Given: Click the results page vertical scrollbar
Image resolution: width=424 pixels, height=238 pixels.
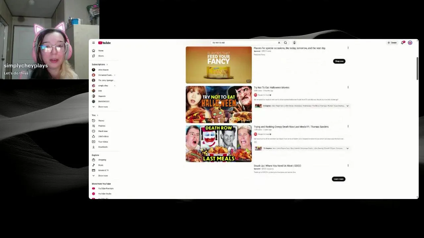Looking at the screenshot, I should (417, 68).
